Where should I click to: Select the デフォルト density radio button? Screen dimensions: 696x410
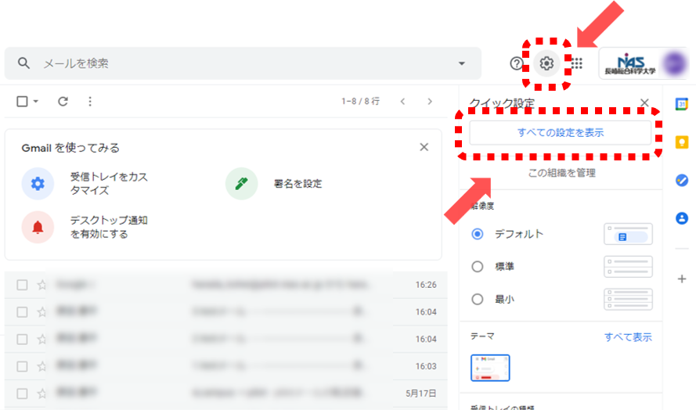(x=477, y=234)
